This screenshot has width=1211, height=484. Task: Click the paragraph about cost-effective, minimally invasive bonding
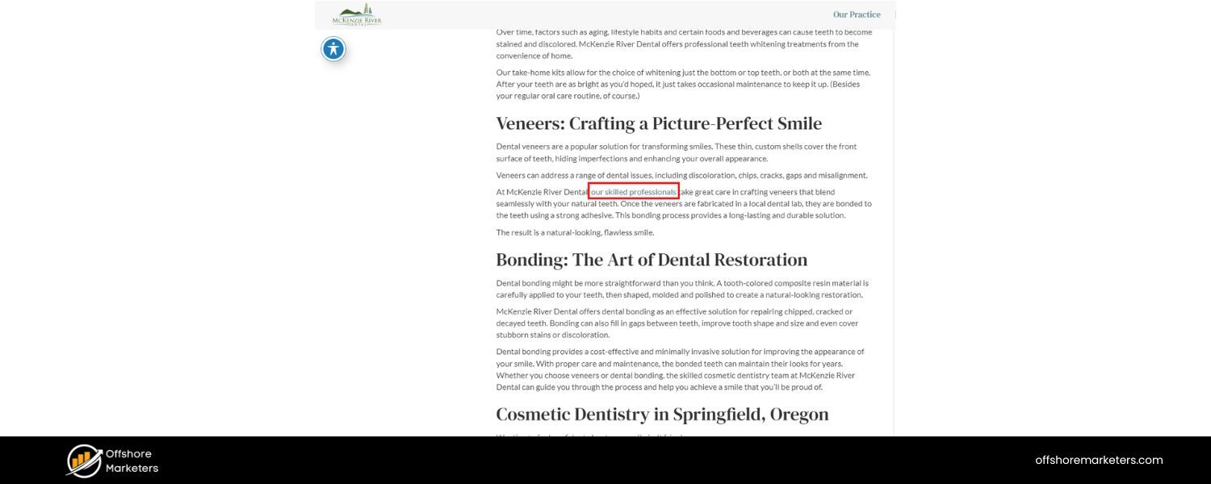click(680, 369)
